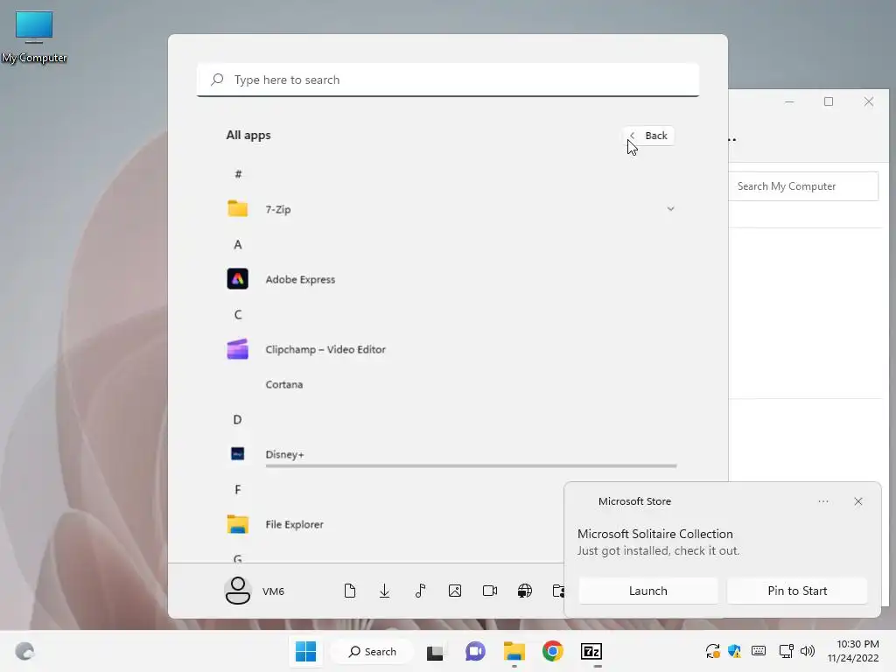Click the Search My Computer field
The height and width of the screenshot is (672, 896).
tap(803, 186)
